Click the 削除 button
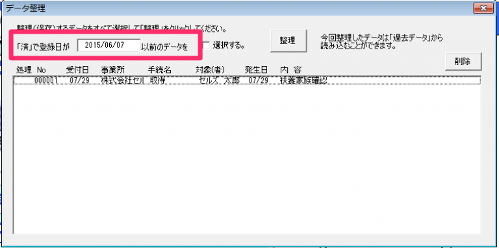This screenshot has height=248, width=499. 463,62
